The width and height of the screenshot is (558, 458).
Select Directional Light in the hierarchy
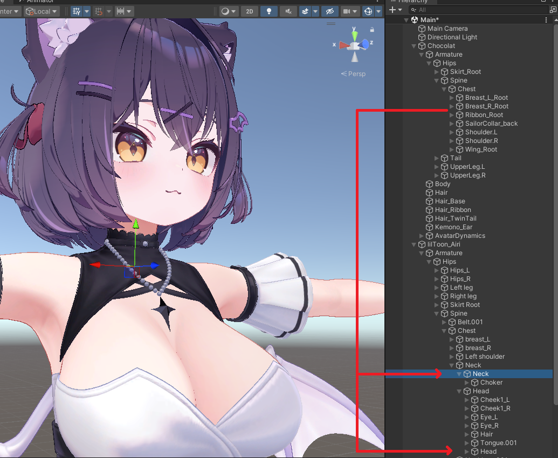452,37
